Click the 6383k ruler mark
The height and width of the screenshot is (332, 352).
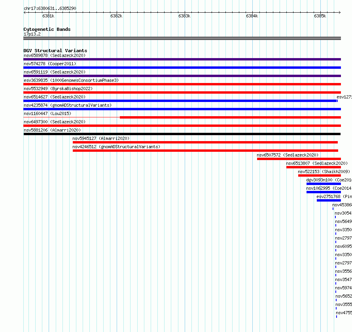tap(184, 16)
